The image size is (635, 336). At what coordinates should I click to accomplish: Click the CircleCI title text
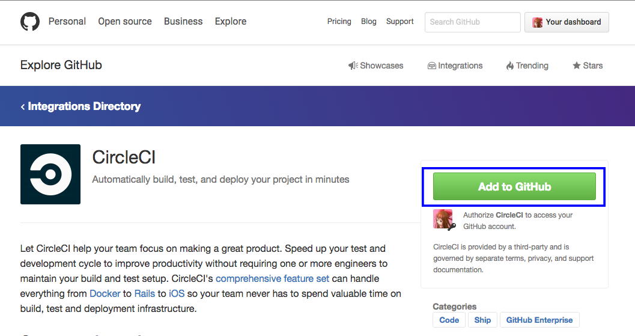tap(124, 157)
